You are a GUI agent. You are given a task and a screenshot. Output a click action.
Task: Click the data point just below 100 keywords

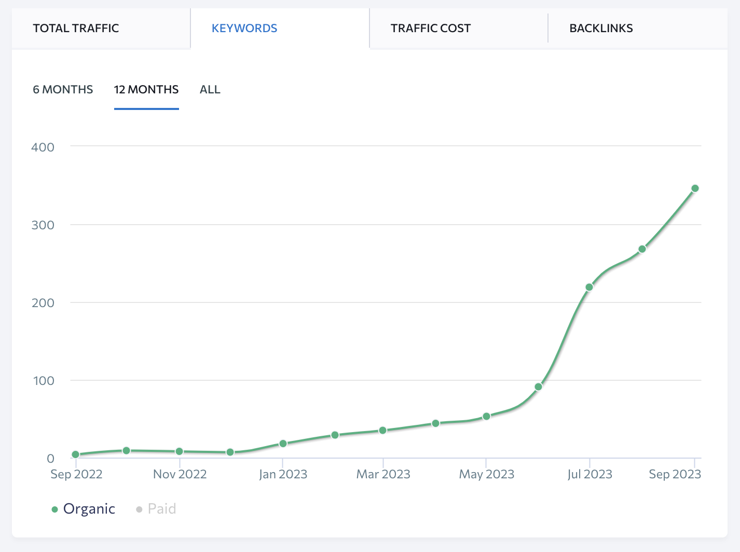[538, 387]
